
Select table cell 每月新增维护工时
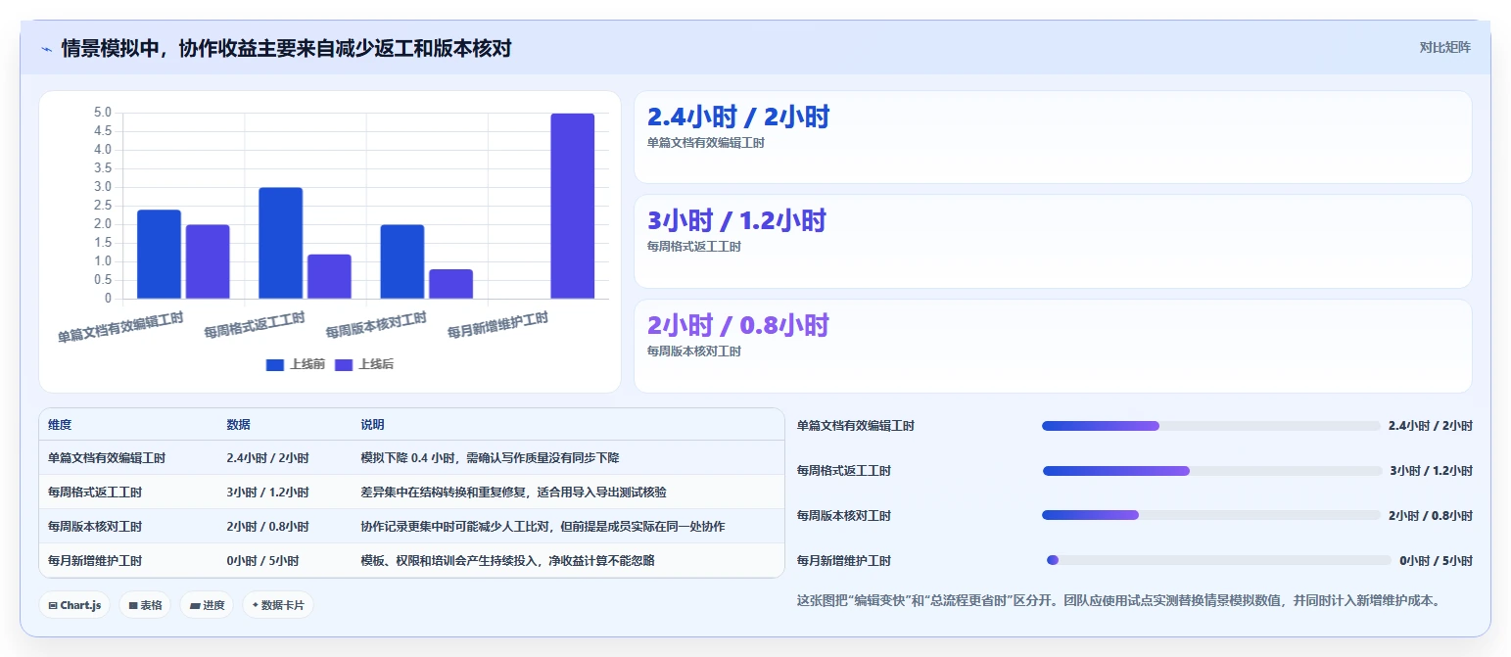click(95, 560)
